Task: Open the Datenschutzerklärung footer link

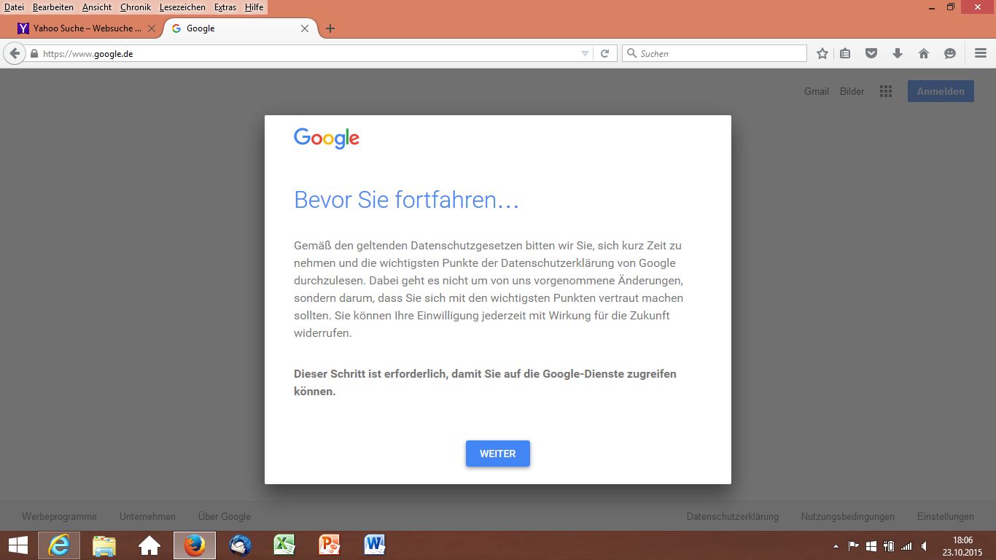Action: [733, 516]
